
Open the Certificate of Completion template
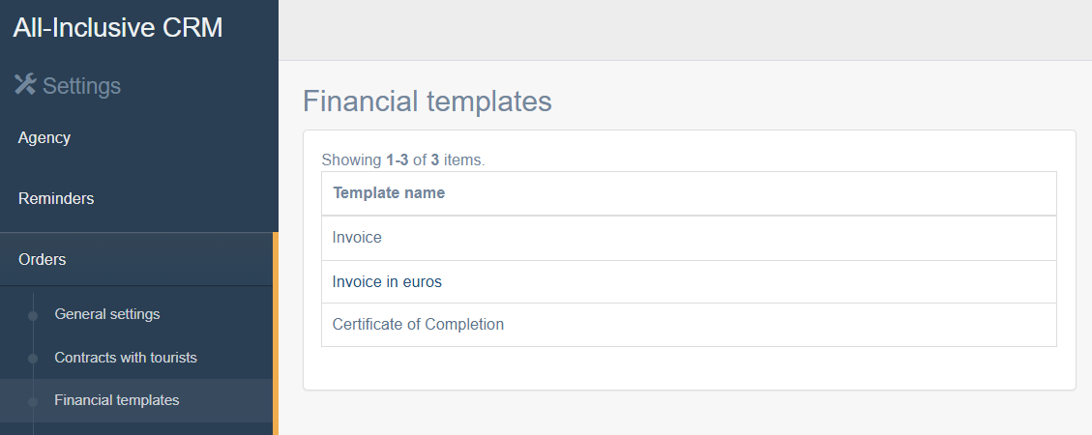[x=418, y=325]
